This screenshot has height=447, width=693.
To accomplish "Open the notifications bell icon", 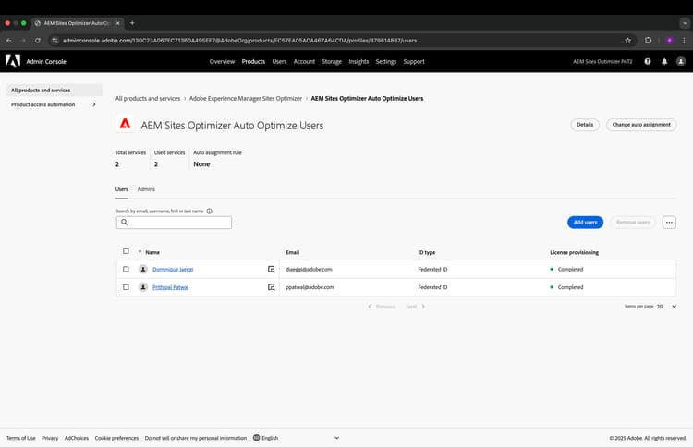I will [664, 61].
